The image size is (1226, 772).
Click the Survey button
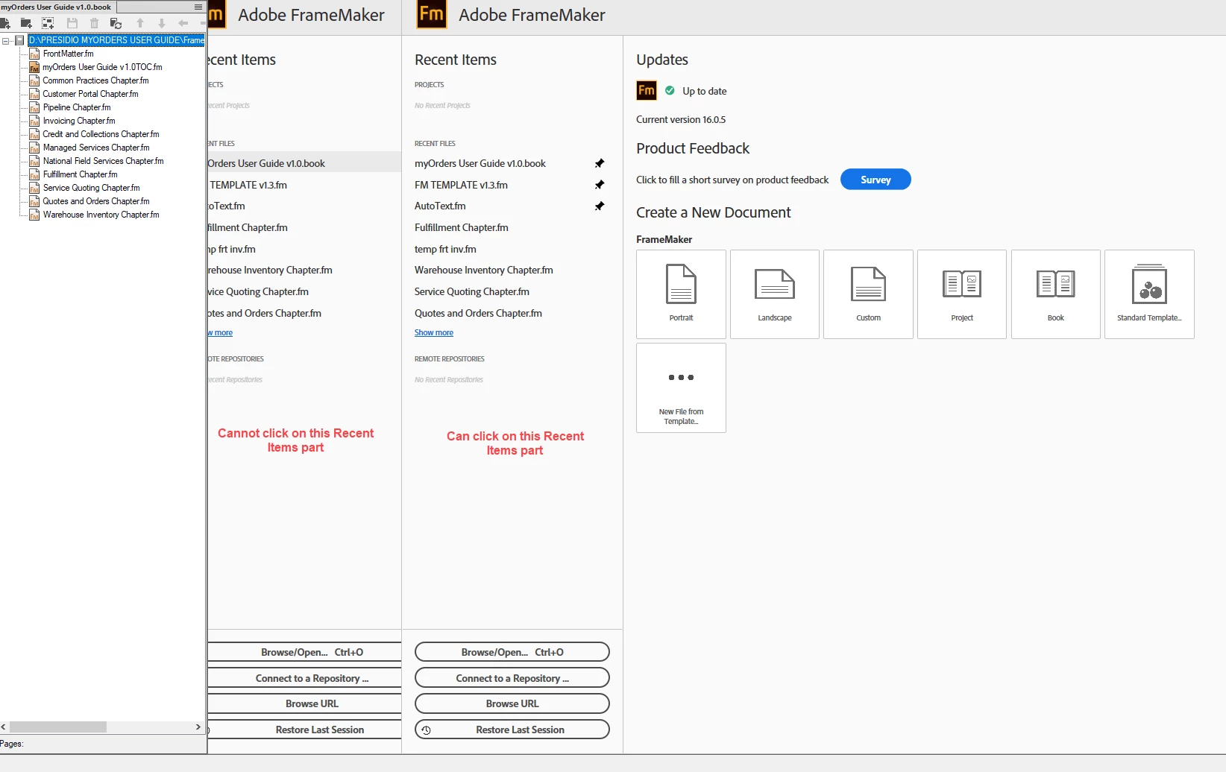point(876,180)
